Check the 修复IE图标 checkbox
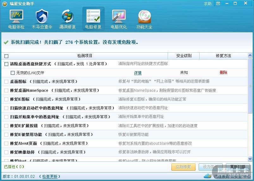The image size is (254, 181). (6, 99)
